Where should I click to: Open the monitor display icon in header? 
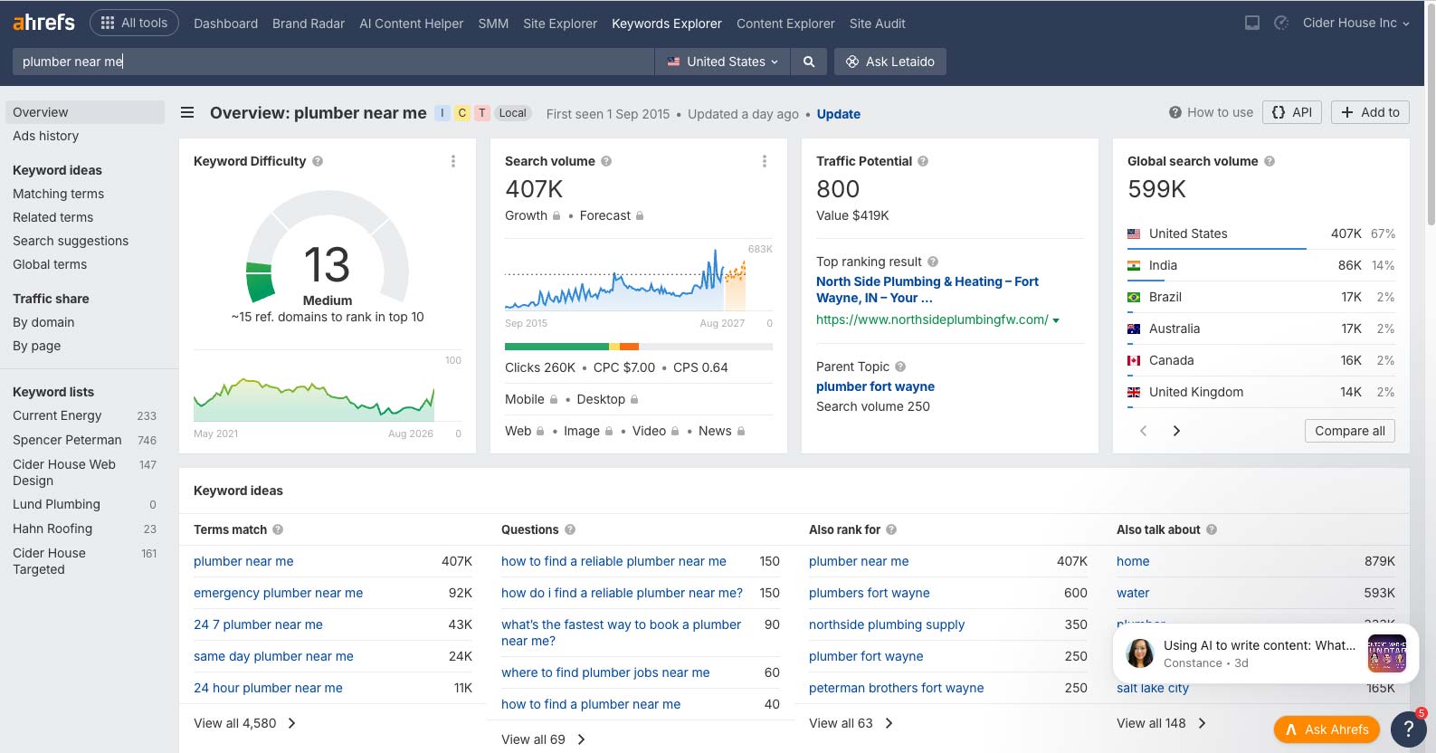1252,23
